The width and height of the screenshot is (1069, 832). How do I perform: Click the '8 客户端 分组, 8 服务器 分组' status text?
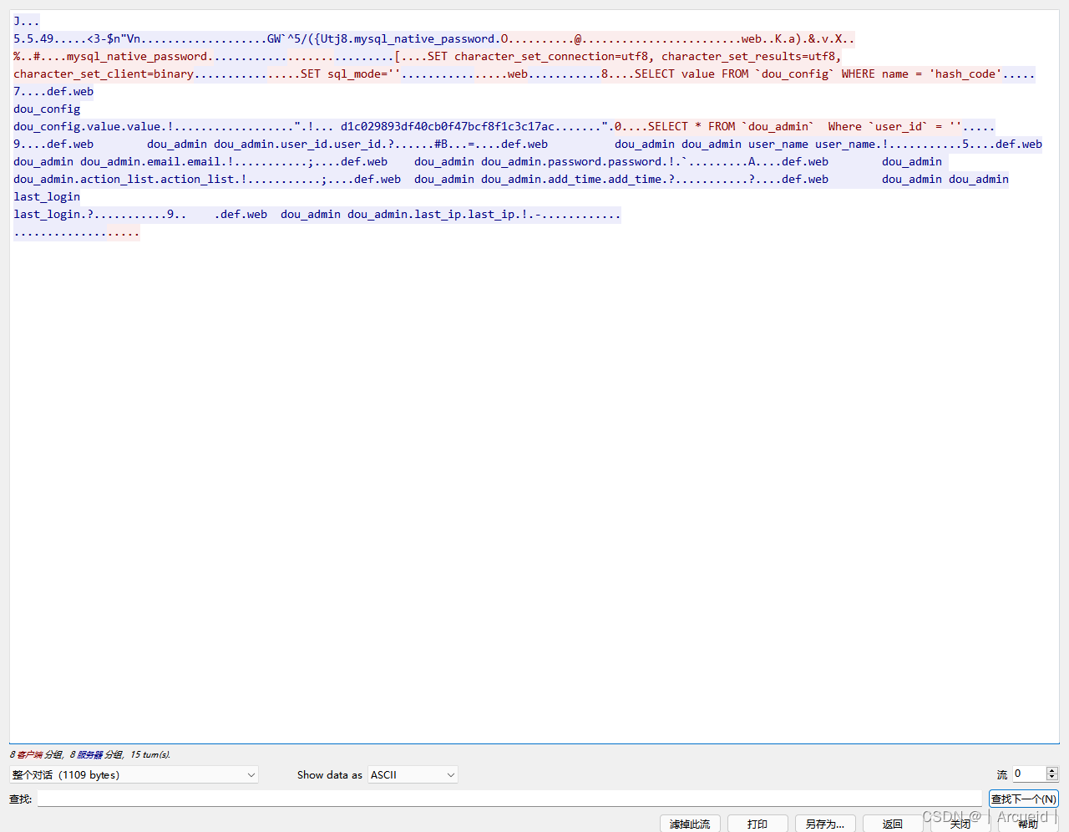click(x=67, y=754)
